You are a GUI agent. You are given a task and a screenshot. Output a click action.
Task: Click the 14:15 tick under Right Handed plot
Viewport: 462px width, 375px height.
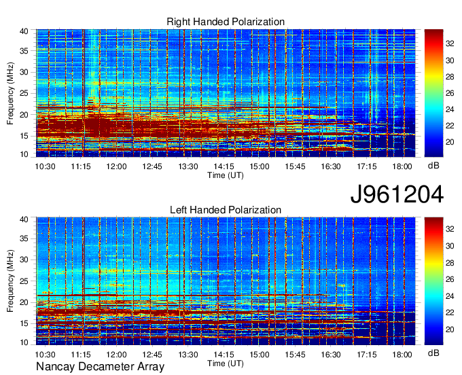click(x=224, y=166)
